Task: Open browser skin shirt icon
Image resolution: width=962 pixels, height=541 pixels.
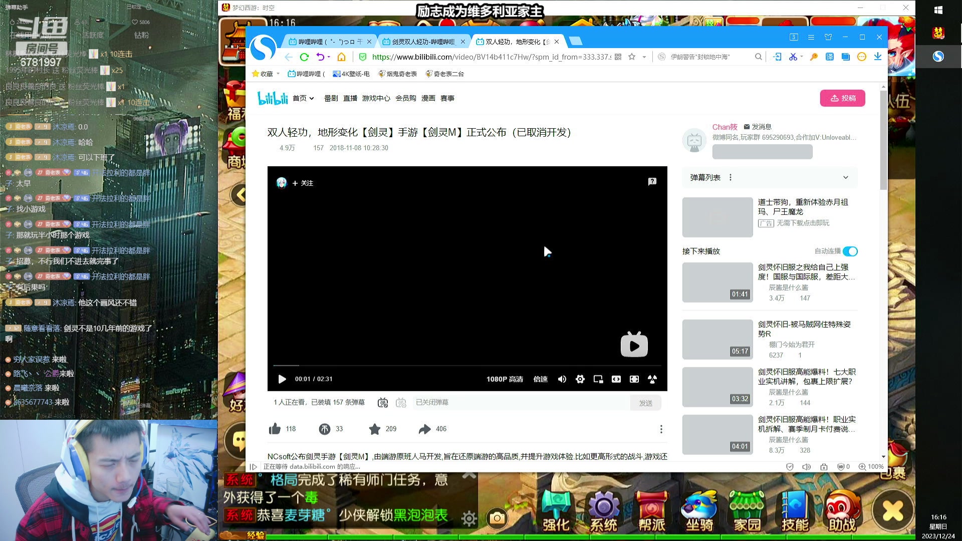Action: coord(828,37)
